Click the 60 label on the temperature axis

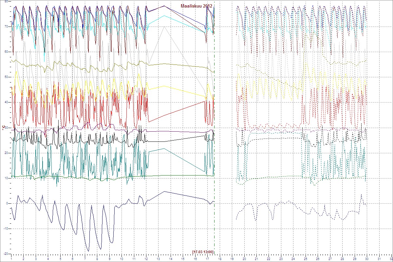pos(6,52)
